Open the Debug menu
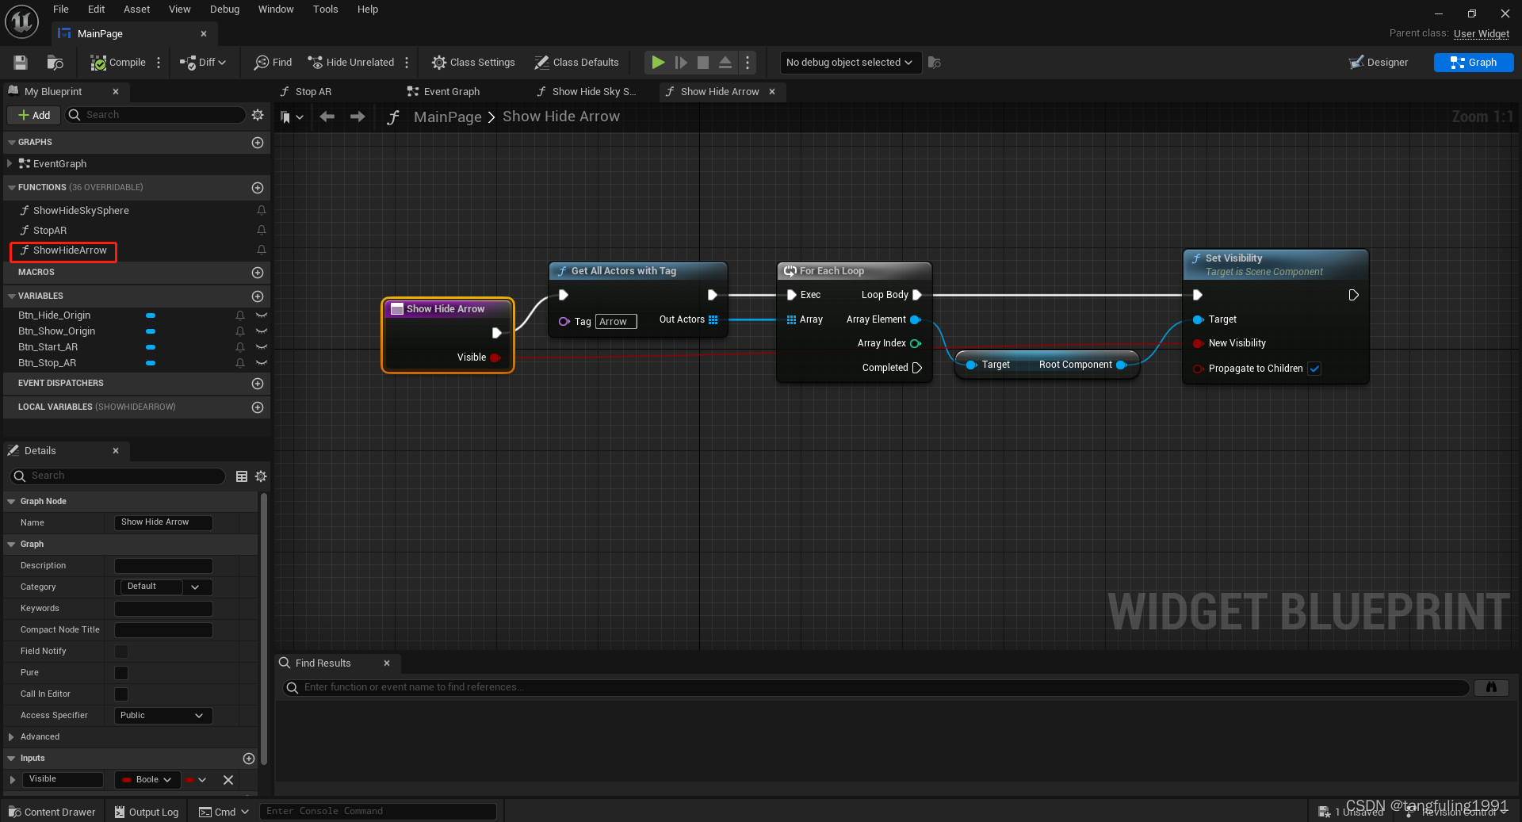 coord(224,10)
